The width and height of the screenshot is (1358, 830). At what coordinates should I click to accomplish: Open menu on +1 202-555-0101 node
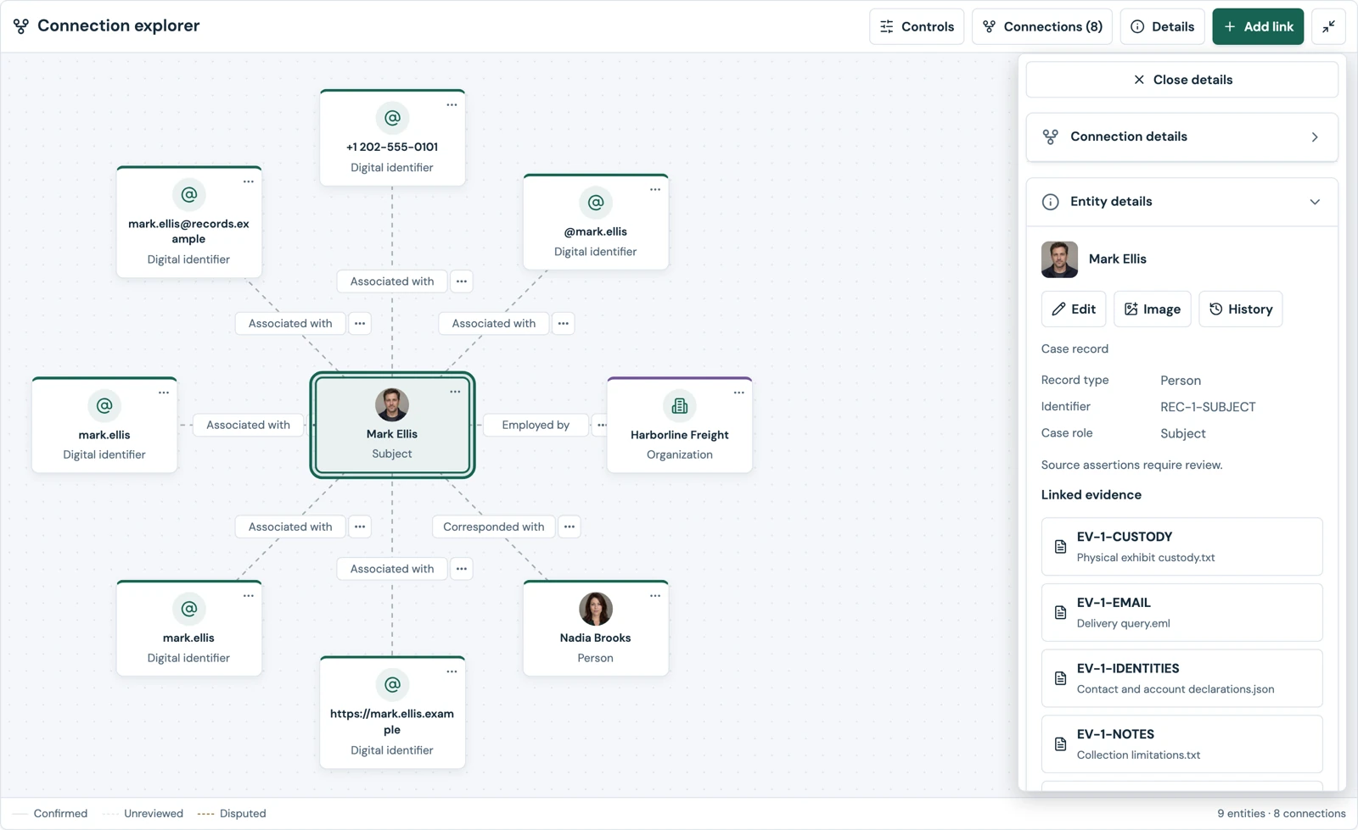452,105
